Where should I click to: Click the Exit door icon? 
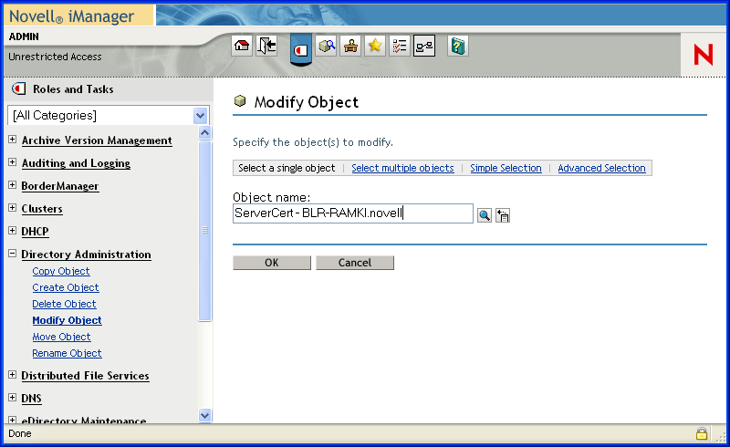266,46
